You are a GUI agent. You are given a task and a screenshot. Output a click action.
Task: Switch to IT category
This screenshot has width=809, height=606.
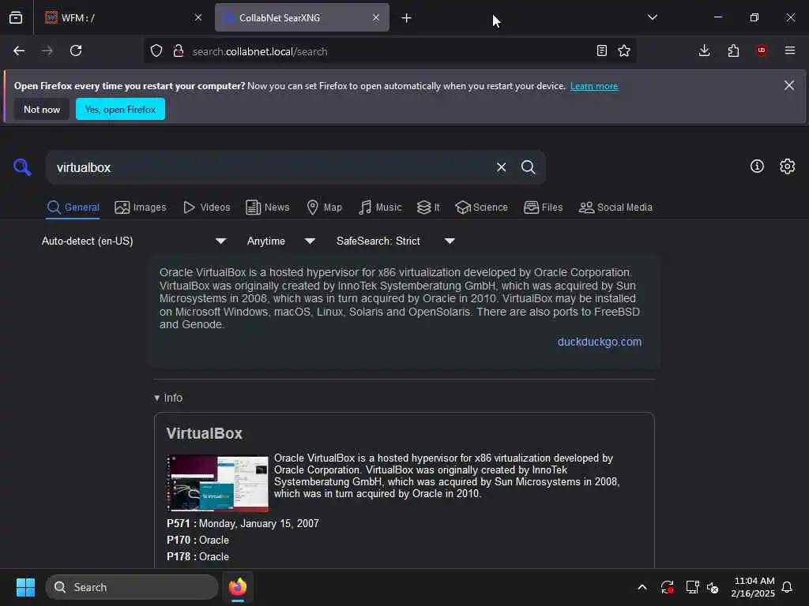coord(428,208)
